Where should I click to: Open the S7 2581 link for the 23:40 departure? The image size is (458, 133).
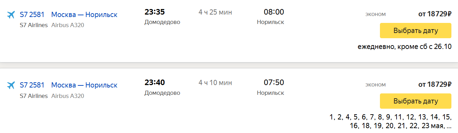(32, 85)
